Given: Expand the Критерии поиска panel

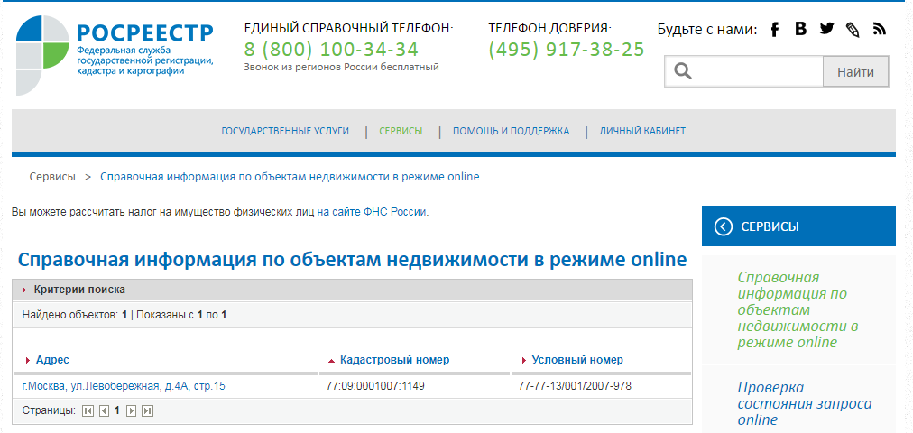Looking at the screenshot, I should (79, 290).
